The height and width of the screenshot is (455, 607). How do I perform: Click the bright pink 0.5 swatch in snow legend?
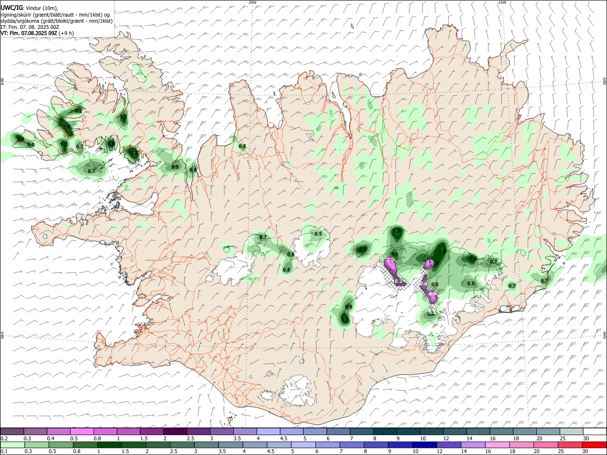82,432
